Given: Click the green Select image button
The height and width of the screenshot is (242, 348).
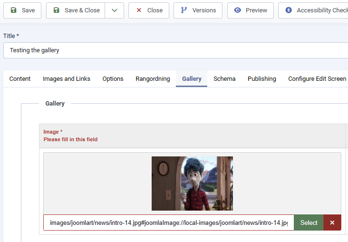Looking at the screenshot, I should [x=309, y=223].
